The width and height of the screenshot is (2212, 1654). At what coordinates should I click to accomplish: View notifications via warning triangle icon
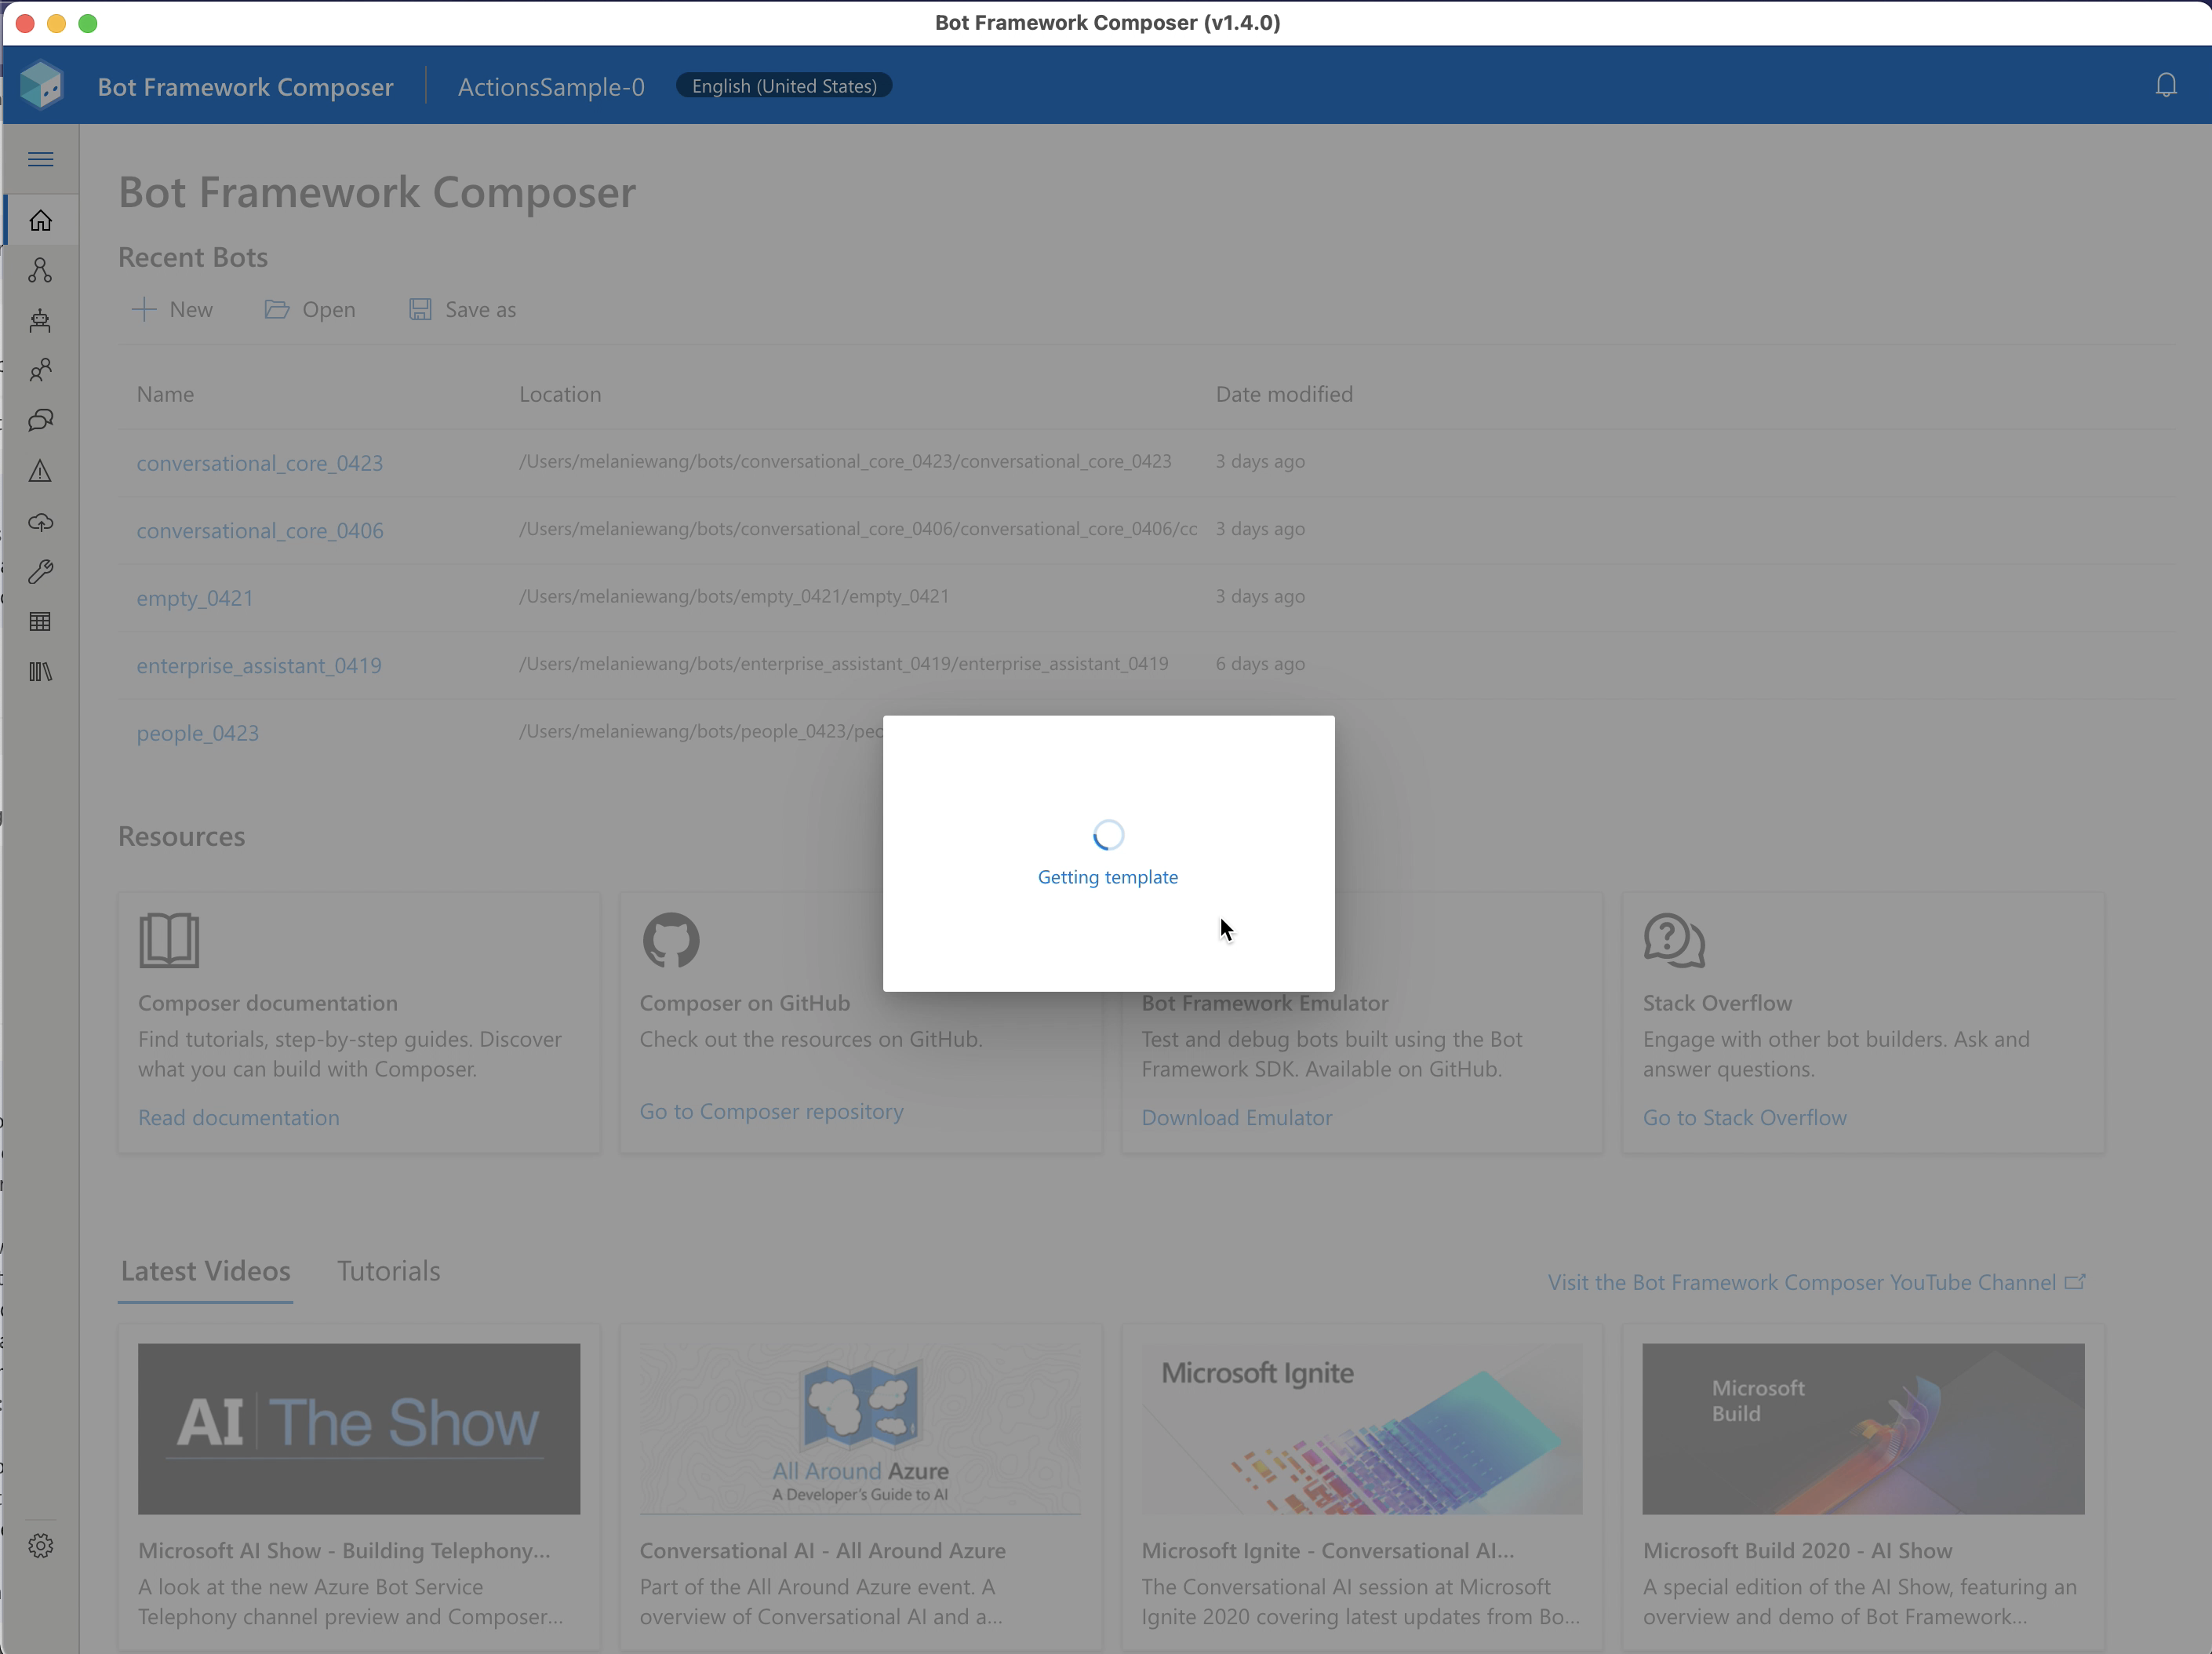tap(40, 470)
